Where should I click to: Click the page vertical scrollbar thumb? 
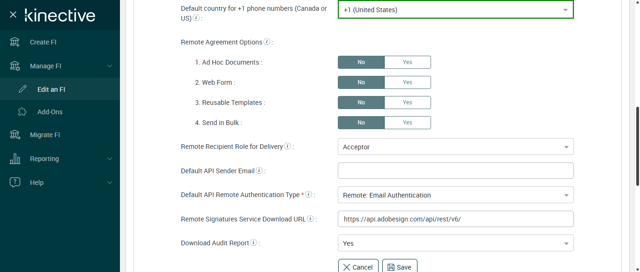637,145
